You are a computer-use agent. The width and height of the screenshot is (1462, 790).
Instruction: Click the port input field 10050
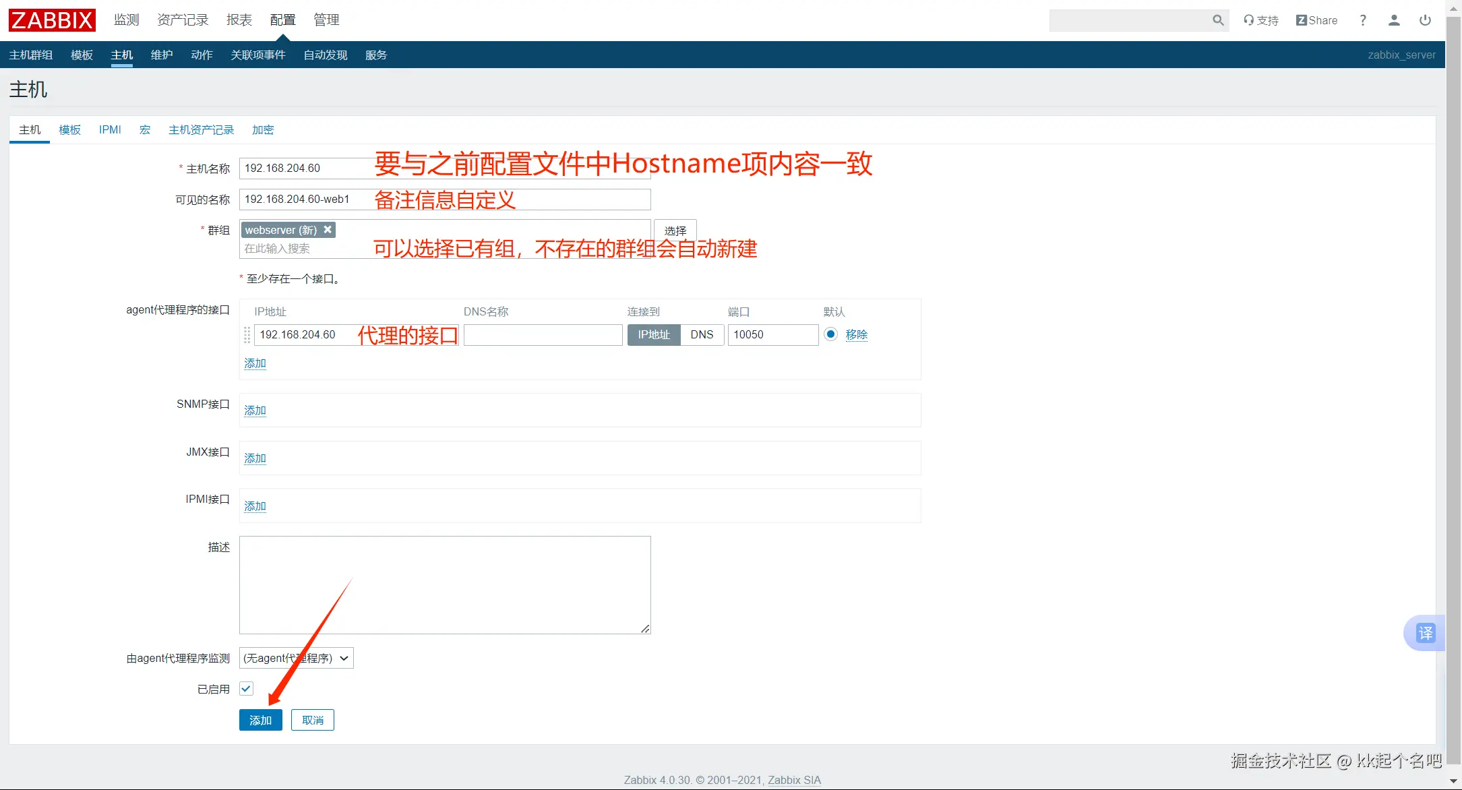772,334
